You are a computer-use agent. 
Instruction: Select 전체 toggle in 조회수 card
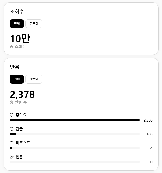[x=17, y=24]
